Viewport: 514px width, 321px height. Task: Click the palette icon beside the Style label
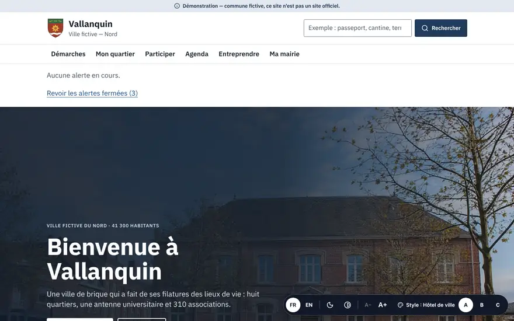point(400,305)
